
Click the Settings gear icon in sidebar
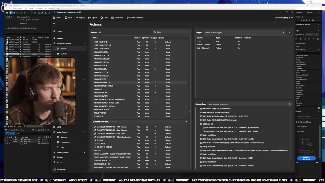pyautogui.click(x=54, y=157)
